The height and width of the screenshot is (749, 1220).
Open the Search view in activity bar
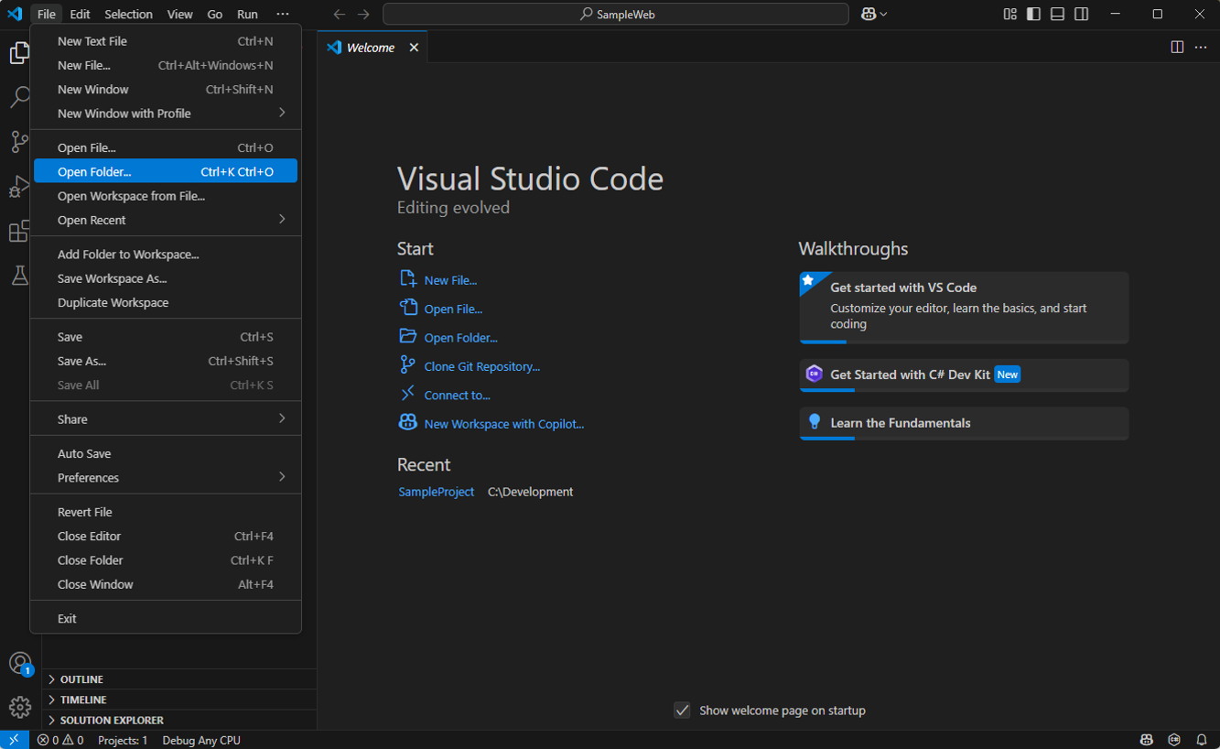(x=19, y=97)
